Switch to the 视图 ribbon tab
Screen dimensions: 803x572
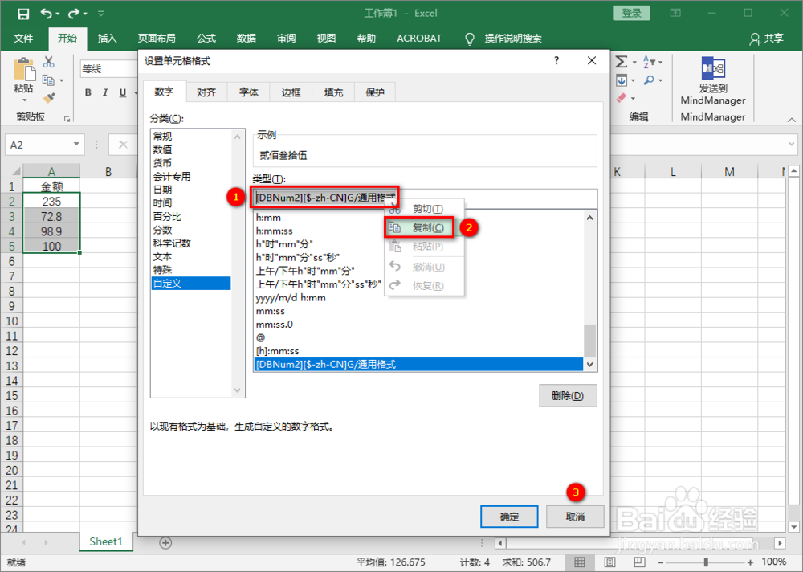click(x=326, y=38)
